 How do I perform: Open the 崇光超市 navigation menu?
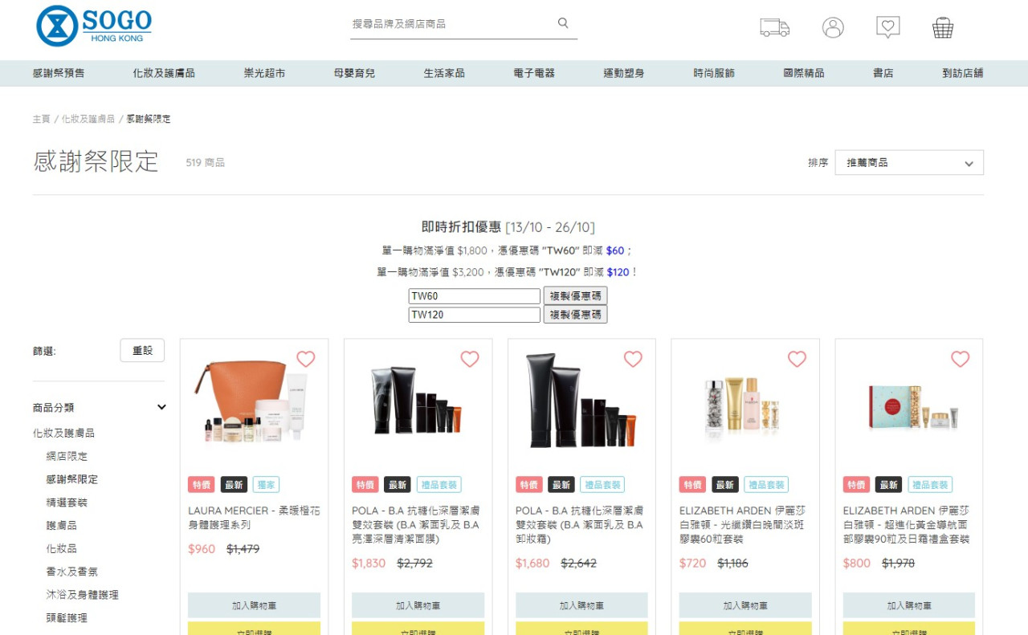[264, 73]
